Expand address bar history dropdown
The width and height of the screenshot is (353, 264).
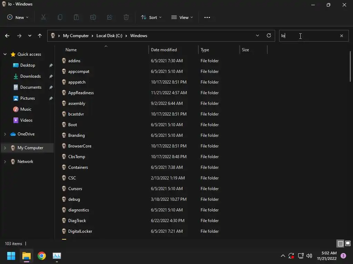[x=257, y=35]
